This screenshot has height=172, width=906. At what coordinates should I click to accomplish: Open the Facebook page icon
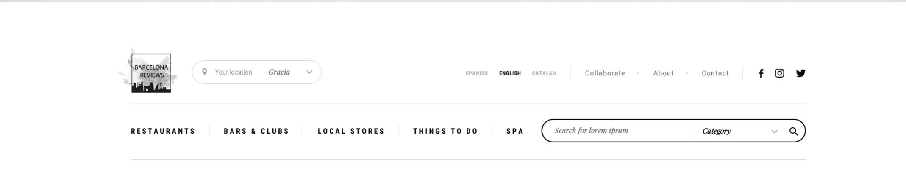(x=761, y=73)
